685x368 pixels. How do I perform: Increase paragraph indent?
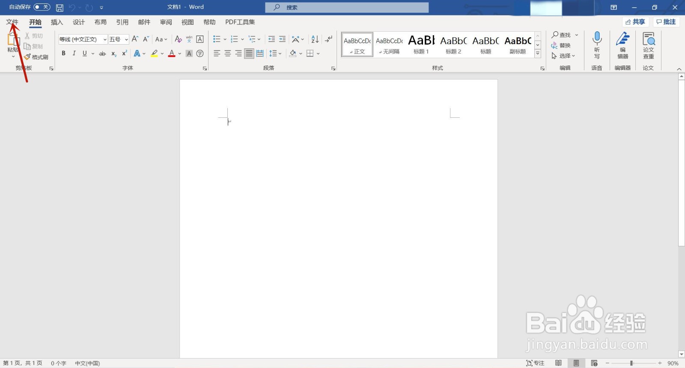click(x=282, y=39)
